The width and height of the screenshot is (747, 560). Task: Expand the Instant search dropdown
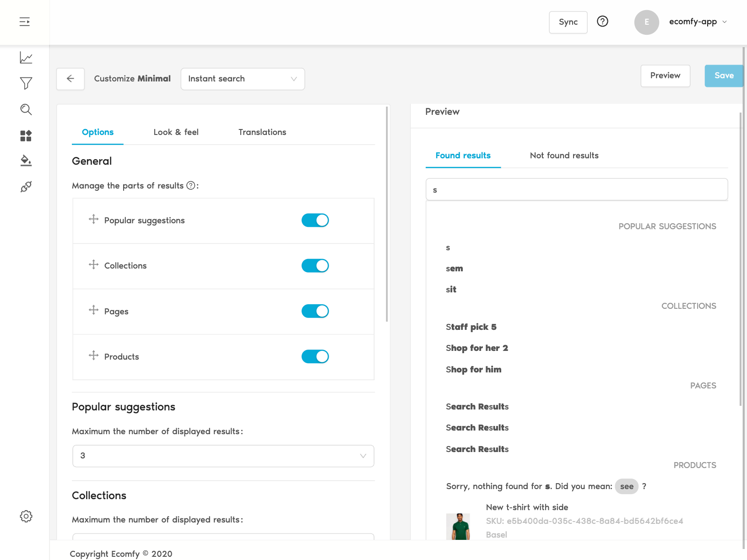(243, 79)
